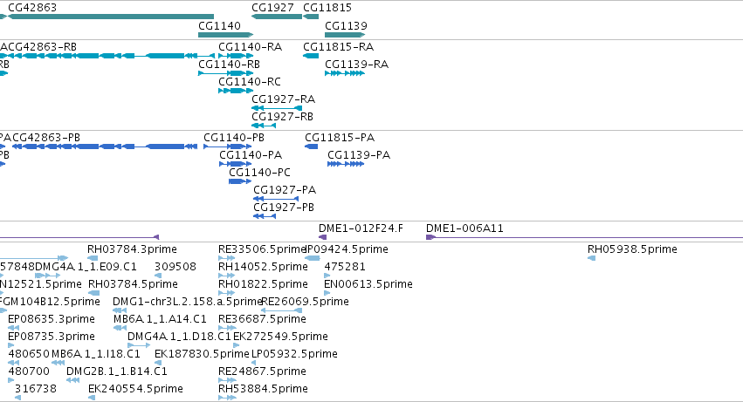Click the CG1139-RA transcript
The image size is (743, 402).
pyautogui.click(x=345, y=73)
